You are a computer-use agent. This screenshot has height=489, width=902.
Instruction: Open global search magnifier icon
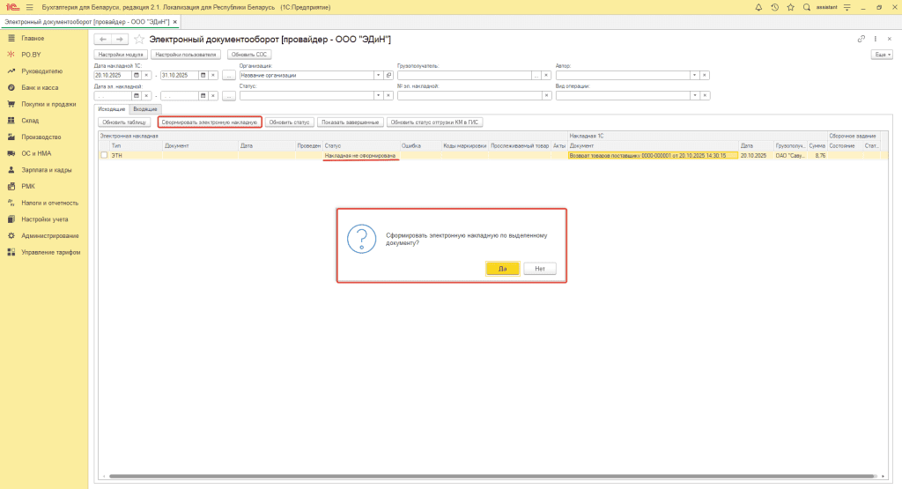tap(806, 7)
